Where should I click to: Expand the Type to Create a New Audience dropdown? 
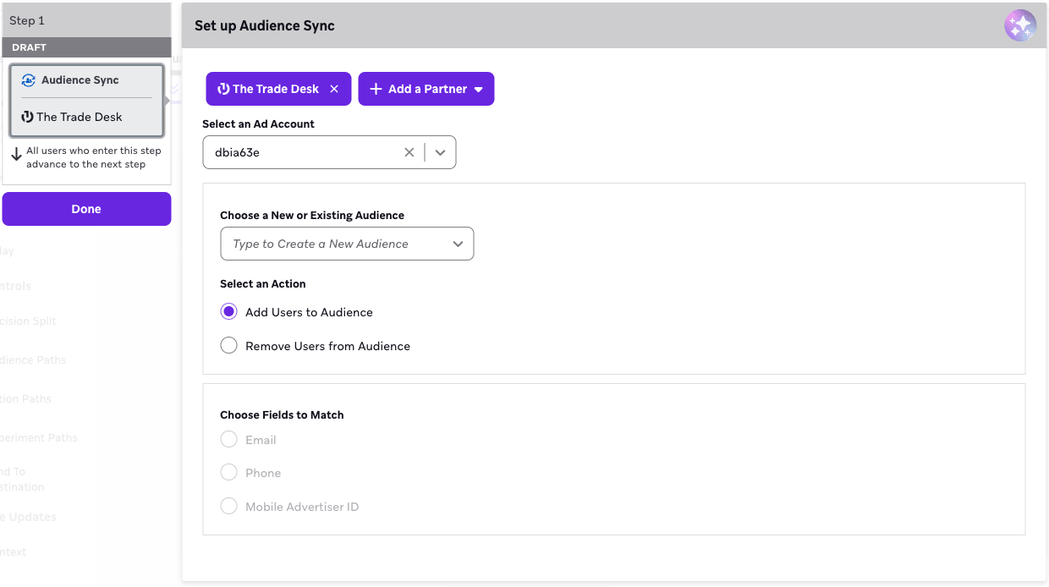[458, 243]
